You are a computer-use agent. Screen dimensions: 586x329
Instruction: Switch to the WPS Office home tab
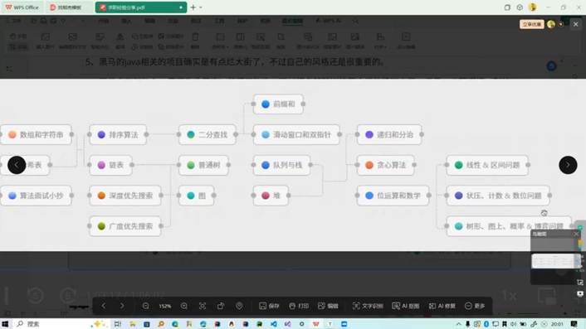pyautogui.click(x=22, y=7)
